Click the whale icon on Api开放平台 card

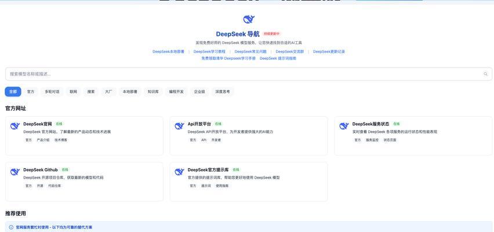179,126
